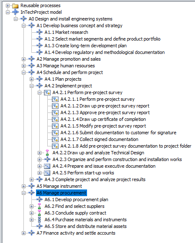The height and width of the screenshot is (243, 195).
Task: Expand the A4.1 Plan projects node
Action: click(x=31, y=79)
